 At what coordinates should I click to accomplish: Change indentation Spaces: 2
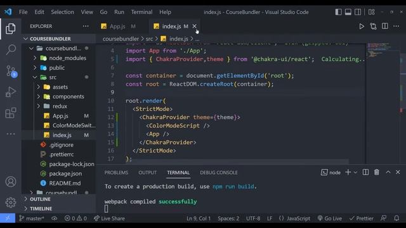pyautogui.click(x=228, y=218)
